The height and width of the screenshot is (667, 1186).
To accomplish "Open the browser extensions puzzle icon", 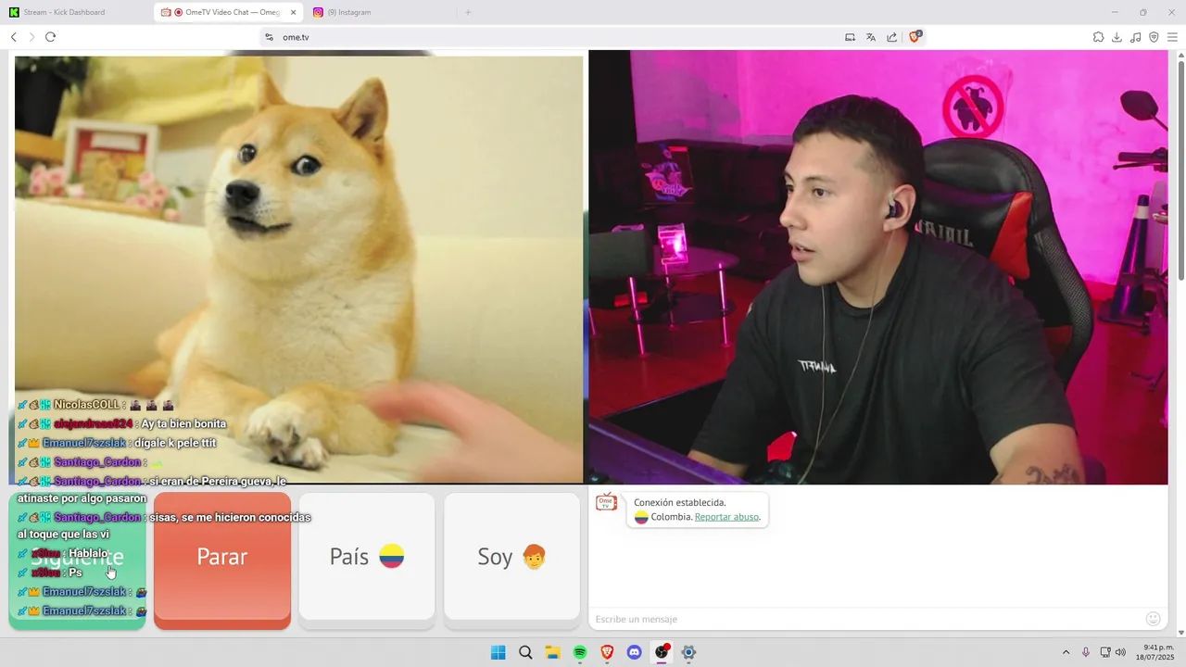I will [1098, 37].
